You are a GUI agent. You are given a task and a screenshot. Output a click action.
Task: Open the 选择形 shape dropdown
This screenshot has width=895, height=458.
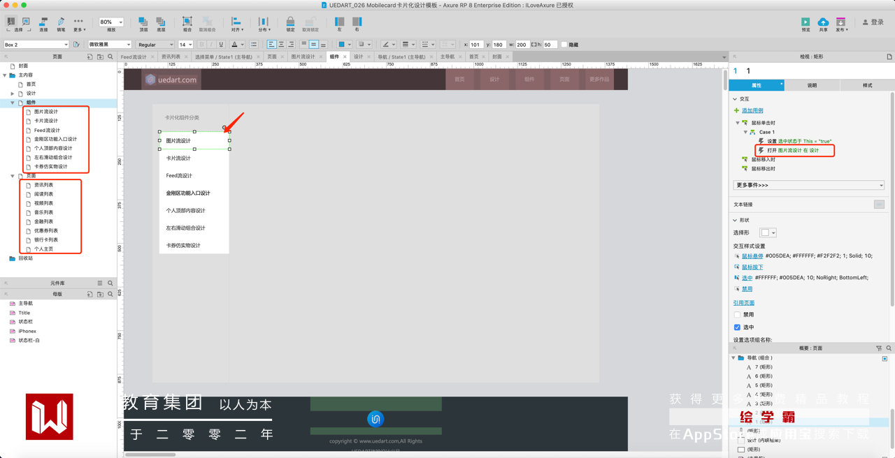(768, 232)
